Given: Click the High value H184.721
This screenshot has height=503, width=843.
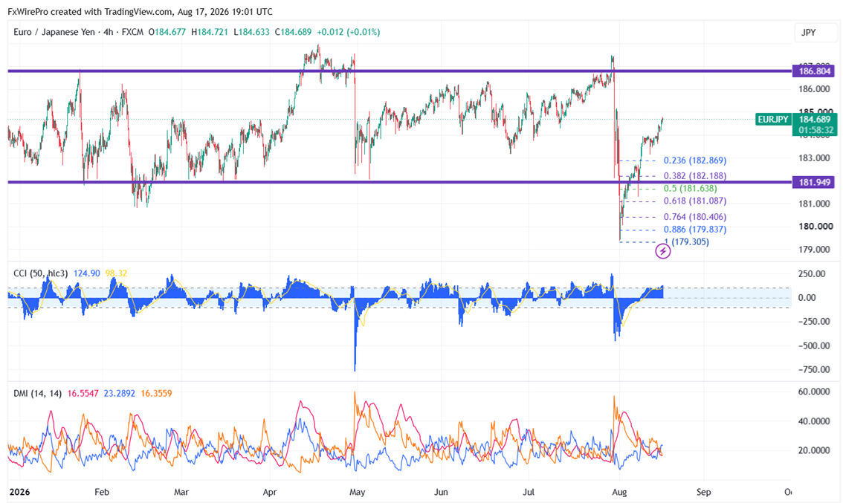Looking at the screenshot, I should pos(209,32).
